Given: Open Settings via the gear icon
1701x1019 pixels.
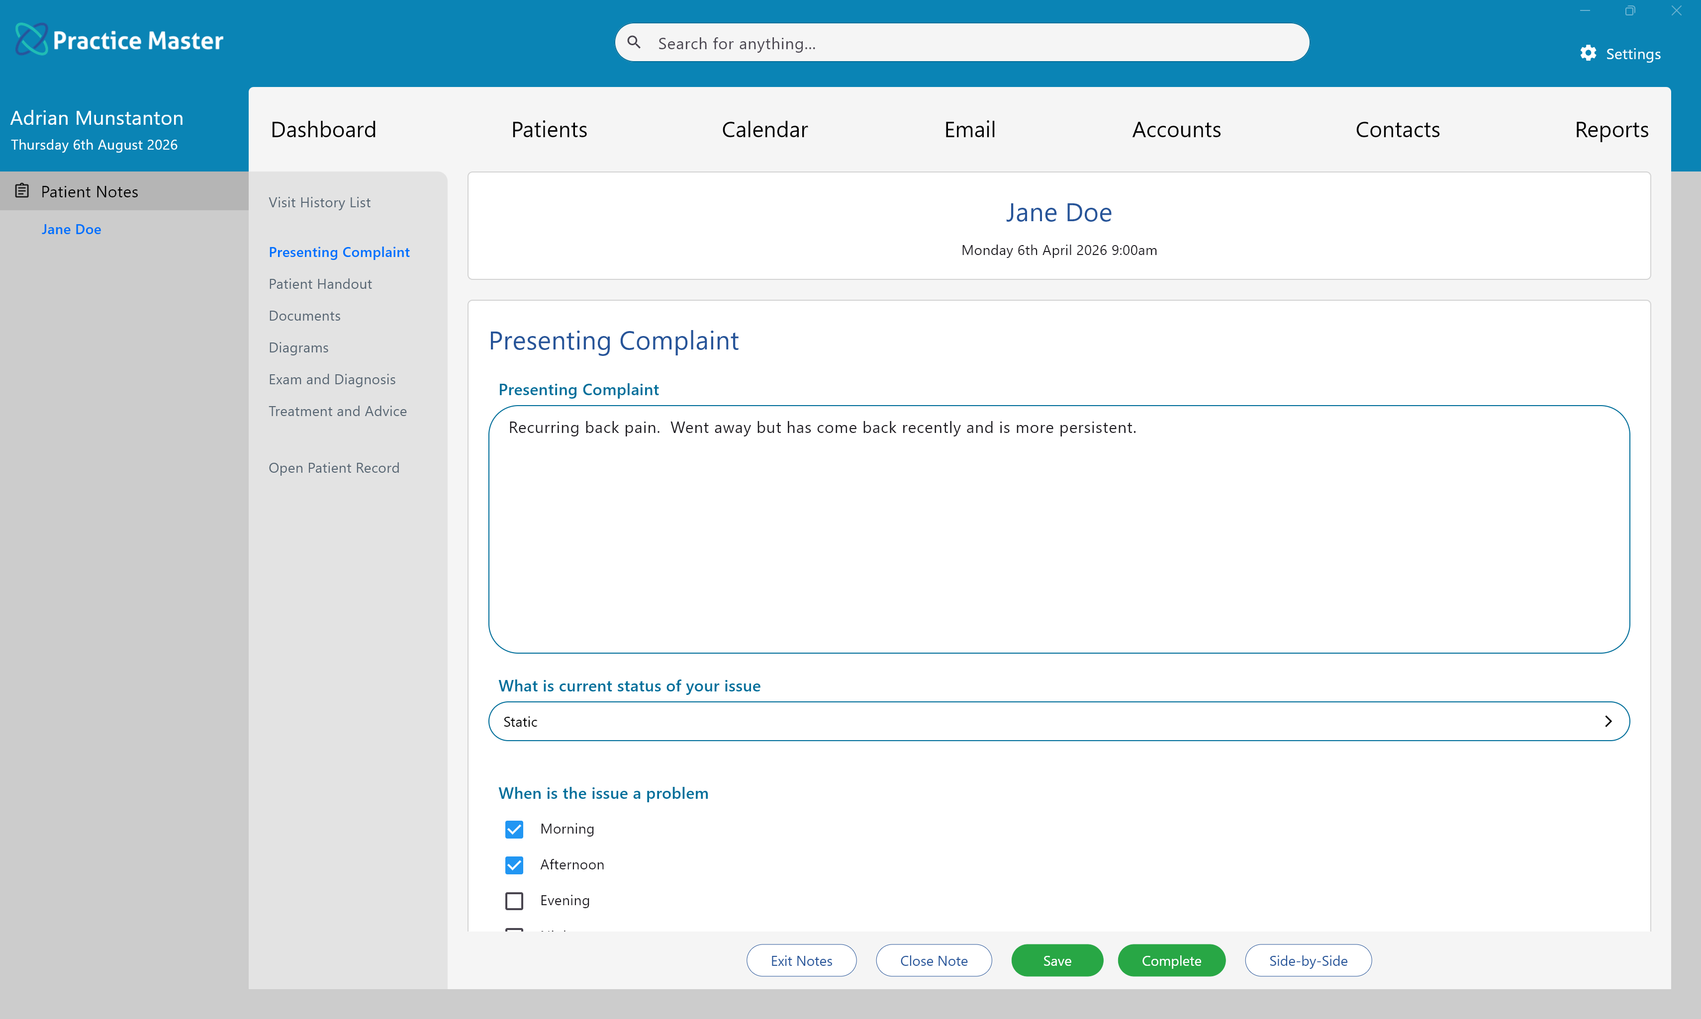Looking at the screenshot, I should [1588, 54].
